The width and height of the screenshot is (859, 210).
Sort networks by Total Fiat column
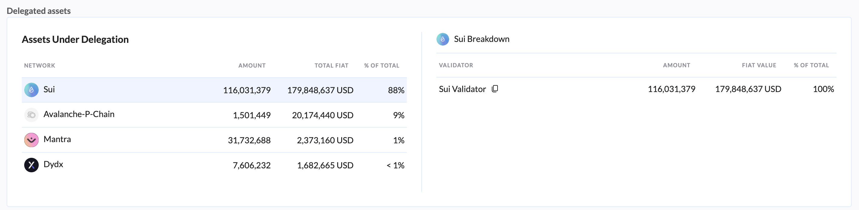331,65
